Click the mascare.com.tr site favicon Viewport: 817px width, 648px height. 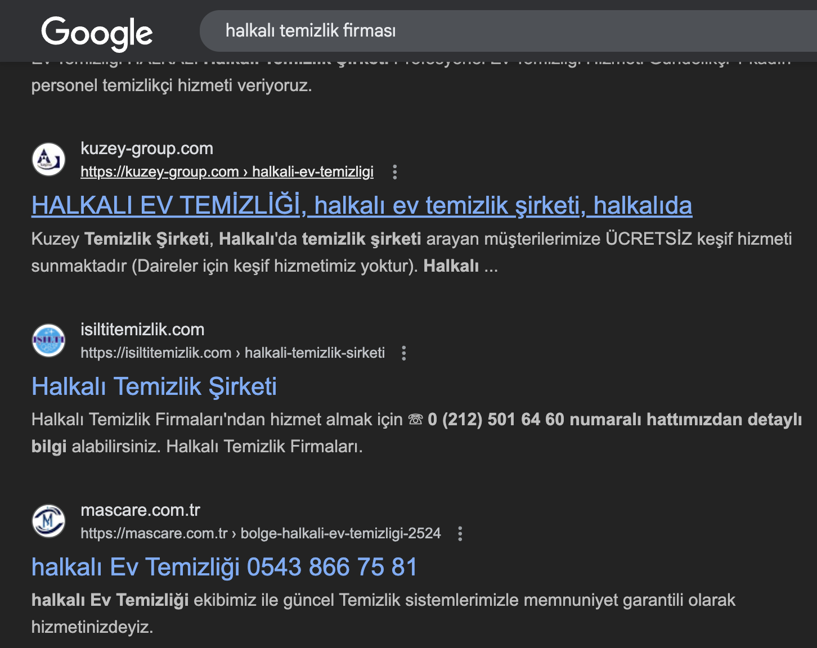48,521
